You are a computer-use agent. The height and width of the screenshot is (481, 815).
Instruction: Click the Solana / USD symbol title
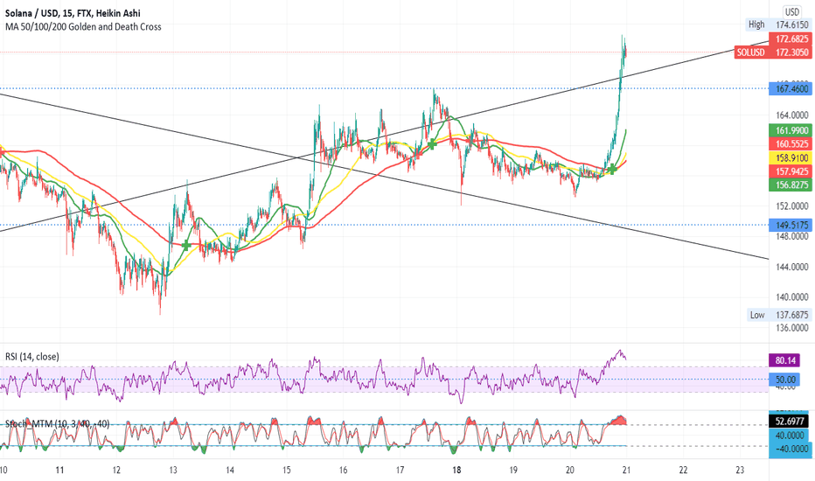73,13
